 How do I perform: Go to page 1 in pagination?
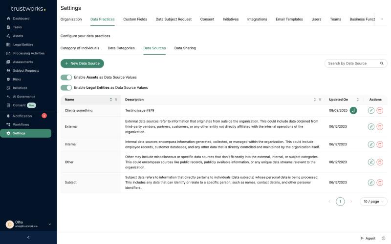tap(340, 202)
